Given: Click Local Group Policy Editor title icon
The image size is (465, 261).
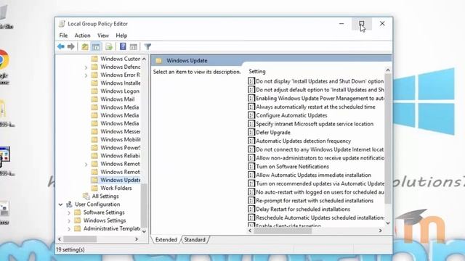Looking at the screenshot, I should point(62,24).
